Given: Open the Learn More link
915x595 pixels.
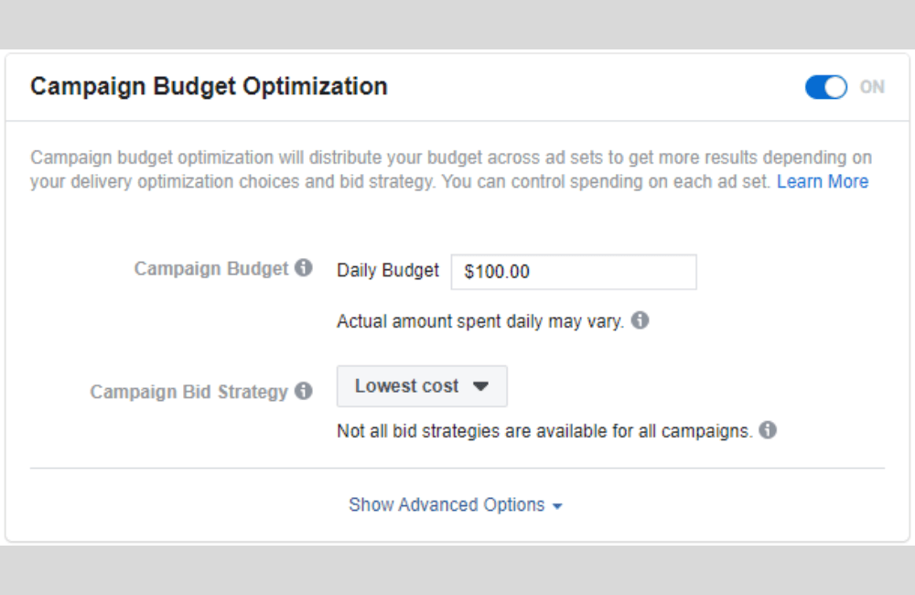Looking at the screenshot, I should pyautogui.click(x=822, y=181).
